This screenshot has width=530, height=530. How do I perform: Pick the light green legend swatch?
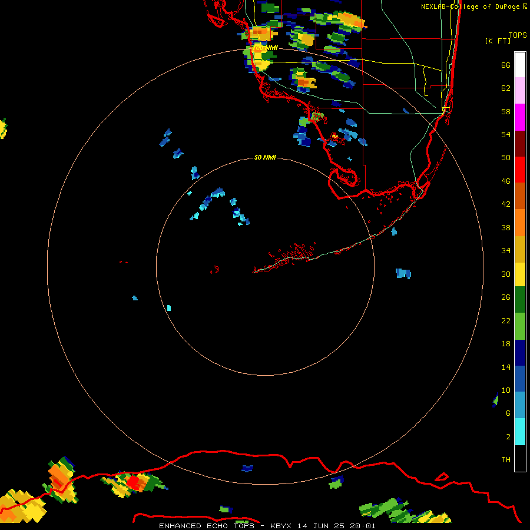pyautogui.click(x=520, y=326)
